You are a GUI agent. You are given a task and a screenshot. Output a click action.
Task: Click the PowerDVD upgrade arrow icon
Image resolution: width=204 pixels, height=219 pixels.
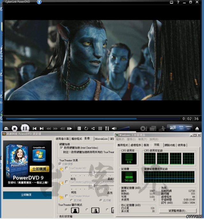[x=39, y=2]
